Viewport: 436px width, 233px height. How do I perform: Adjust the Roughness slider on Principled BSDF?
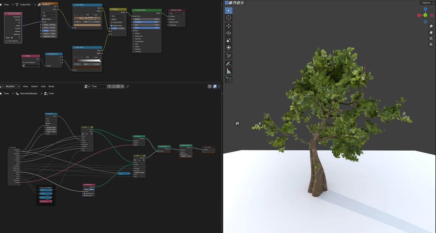147,22
